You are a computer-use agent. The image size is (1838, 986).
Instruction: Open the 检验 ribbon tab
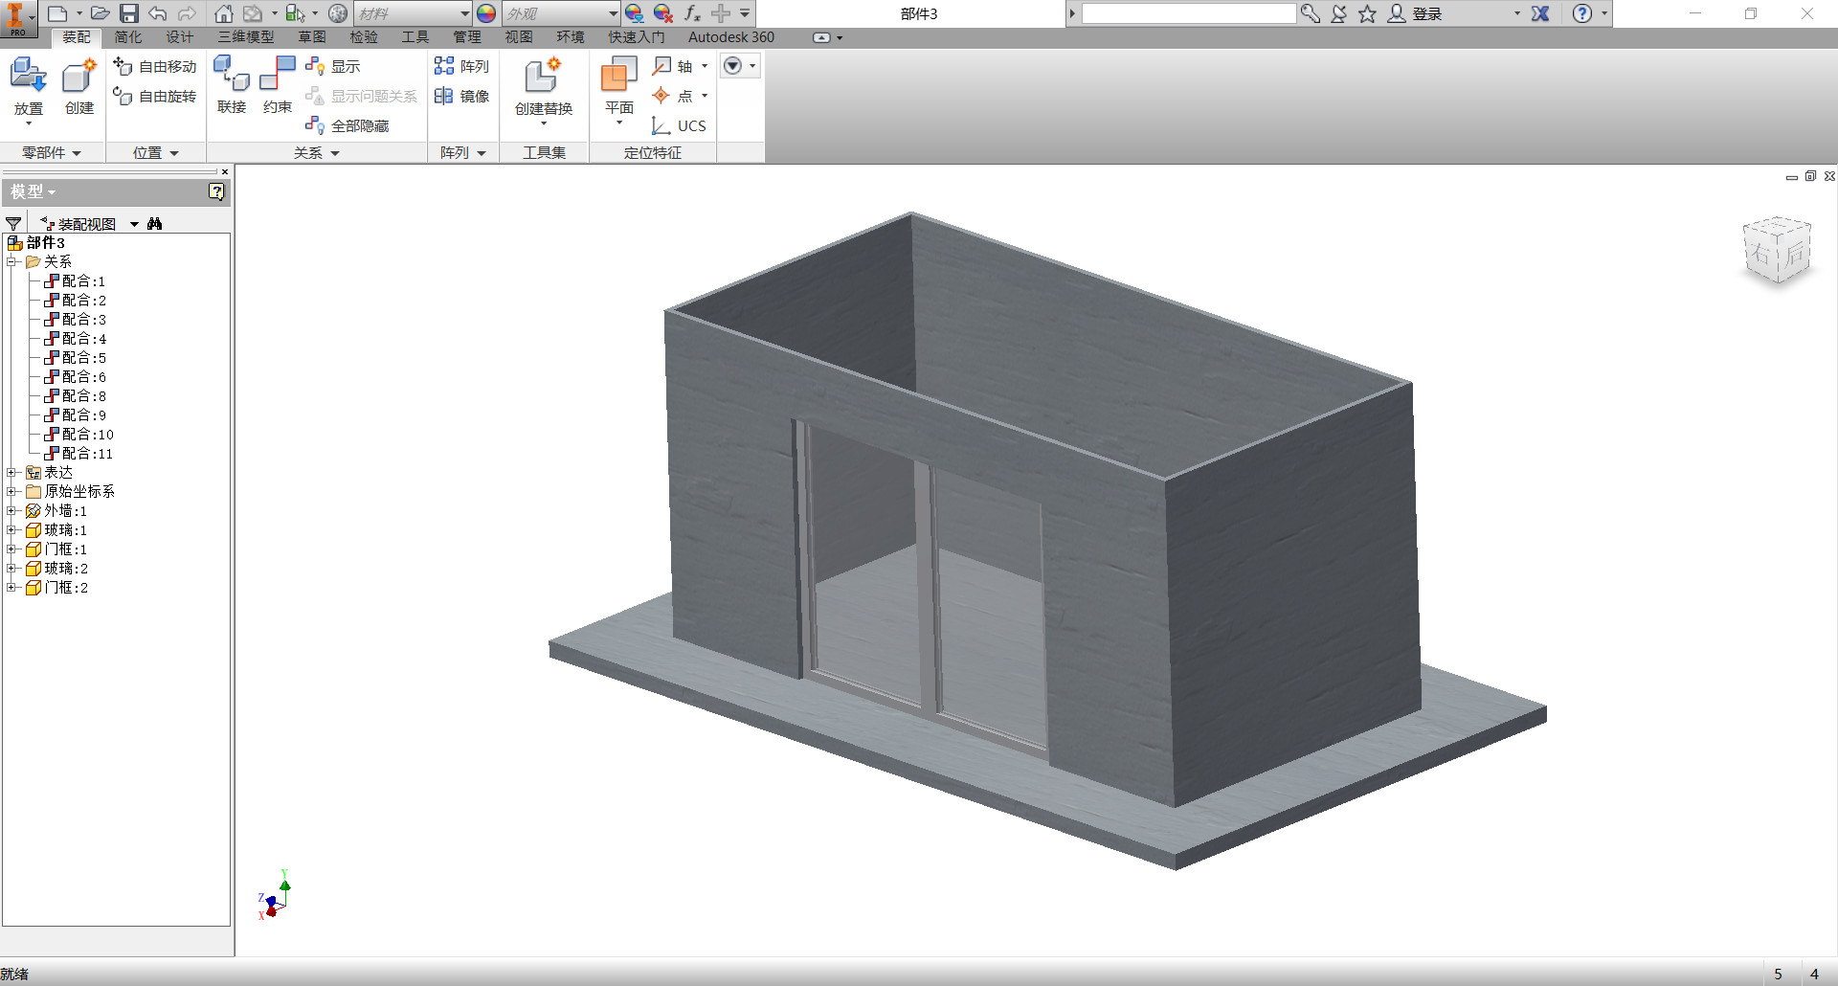(x=364, y=36)
